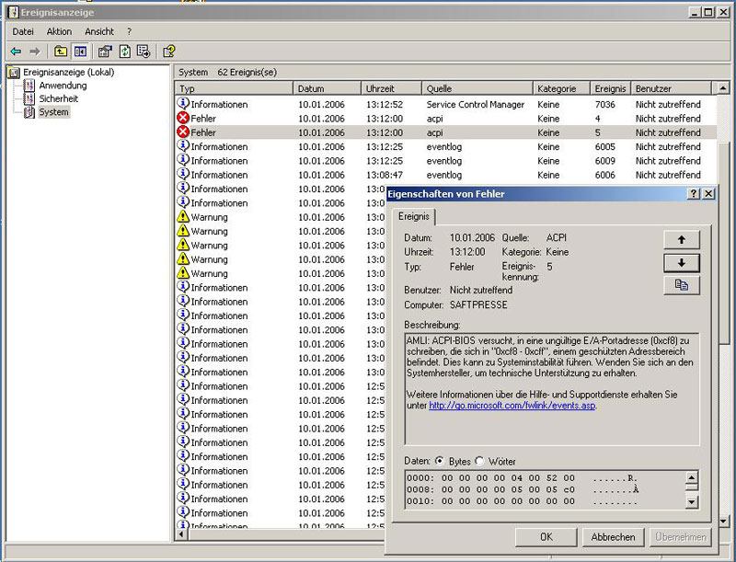This screenshot has width=736, height=562.
Task: Show the previous event with the up arrow
Action: (x=681, y=239)
